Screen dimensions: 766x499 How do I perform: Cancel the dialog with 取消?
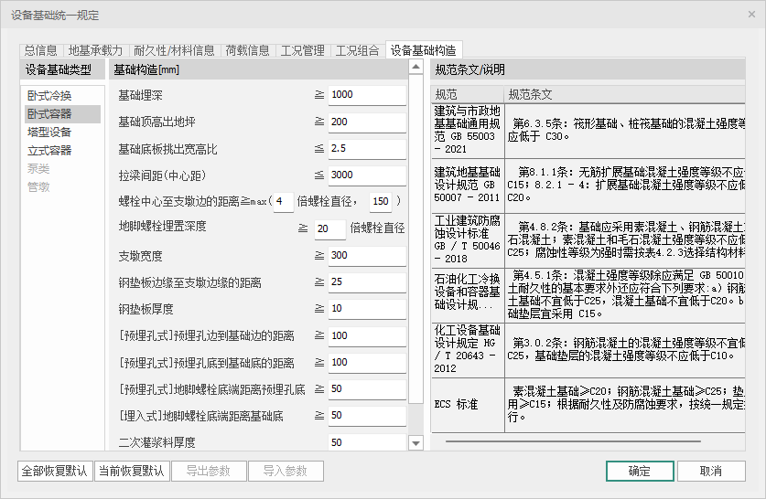point(711,472)
